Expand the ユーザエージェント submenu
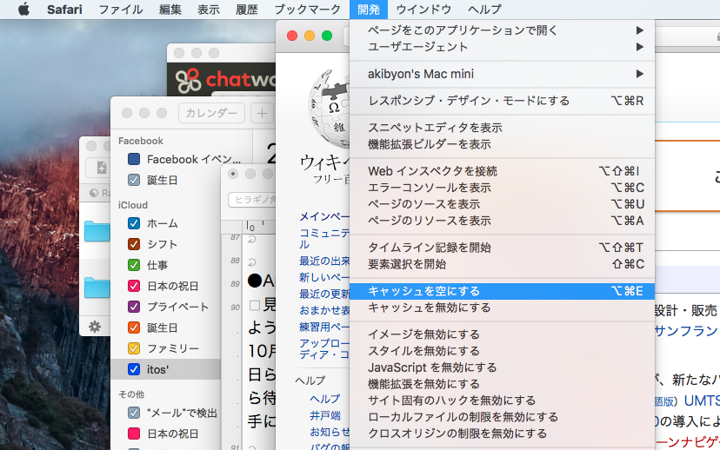The width and height of the screenshot is (720, 450). 502,47
